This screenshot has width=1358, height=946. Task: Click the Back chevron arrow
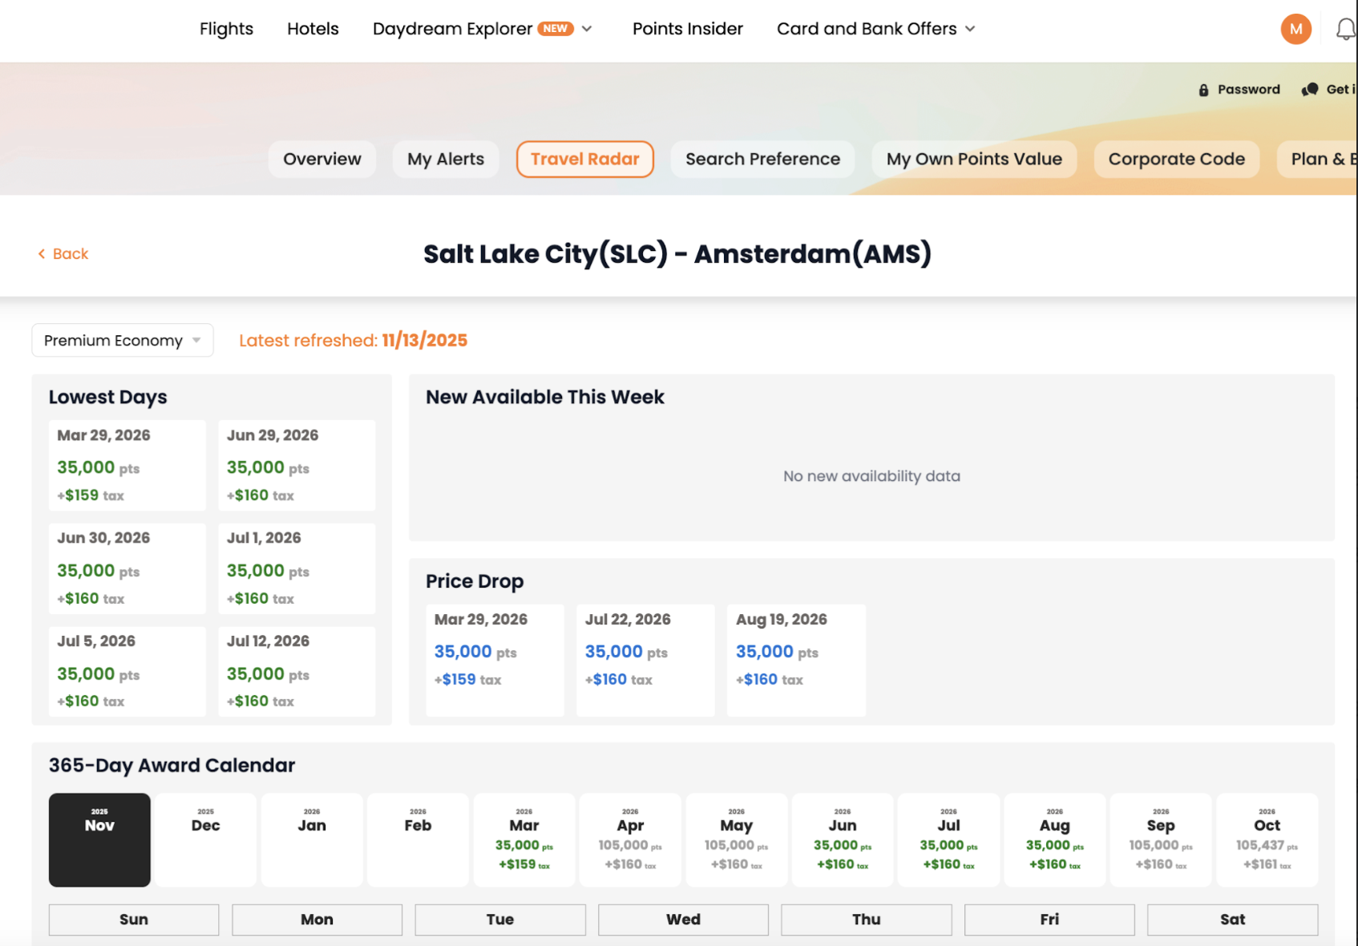point(42,254)
